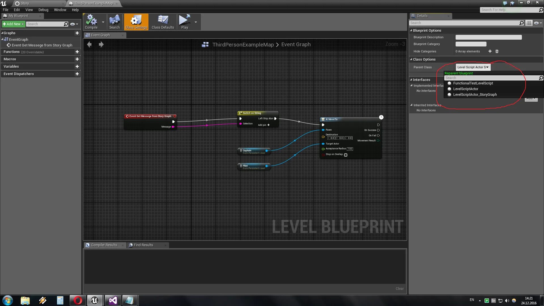Image resolution: width=544 pixels, height=306 pixels.
Task: Click the Compile toolbar icon
Action: 91,22
